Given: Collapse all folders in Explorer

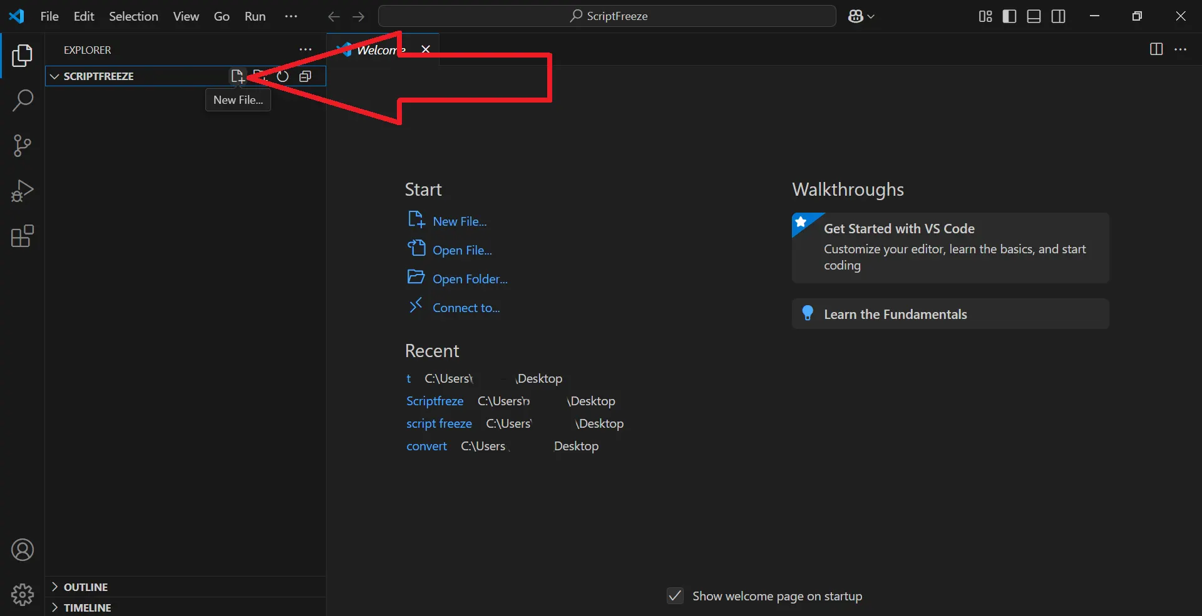Looking at the screenshot, I should [306, 76].
